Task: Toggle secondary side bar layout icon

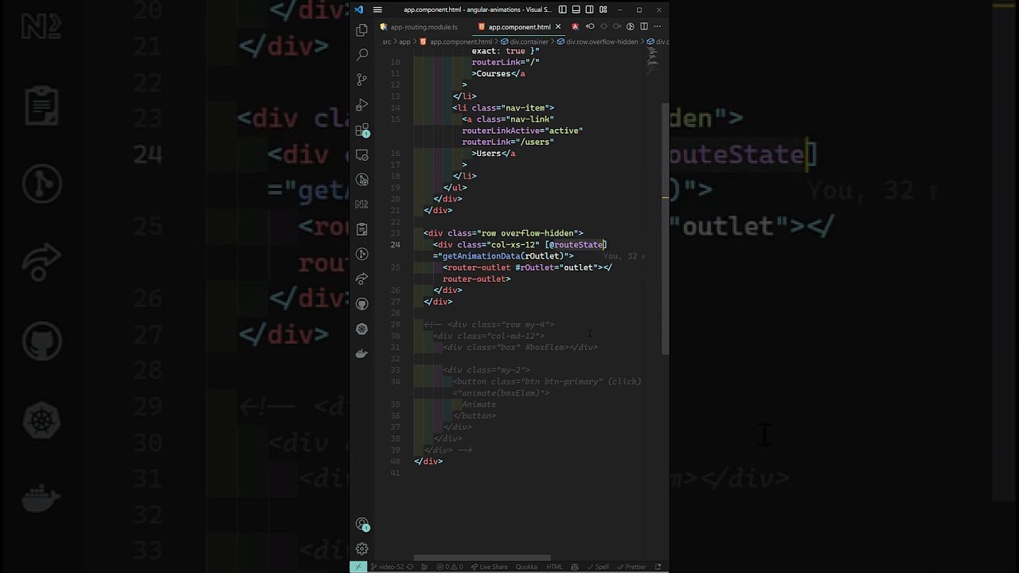Action: click(x=590, y=10)
